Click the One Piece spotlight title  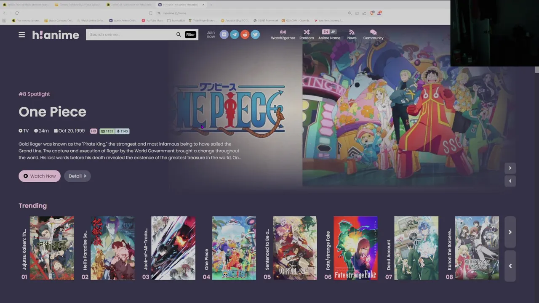coord(52,112)
